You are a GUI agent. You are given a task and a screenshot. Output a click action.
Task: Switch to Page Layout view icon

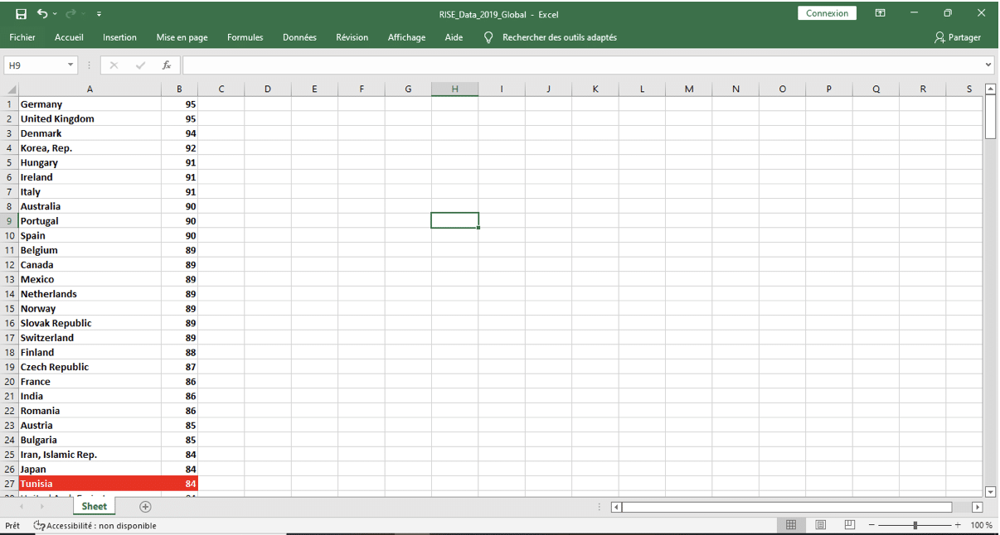(820, 525)
